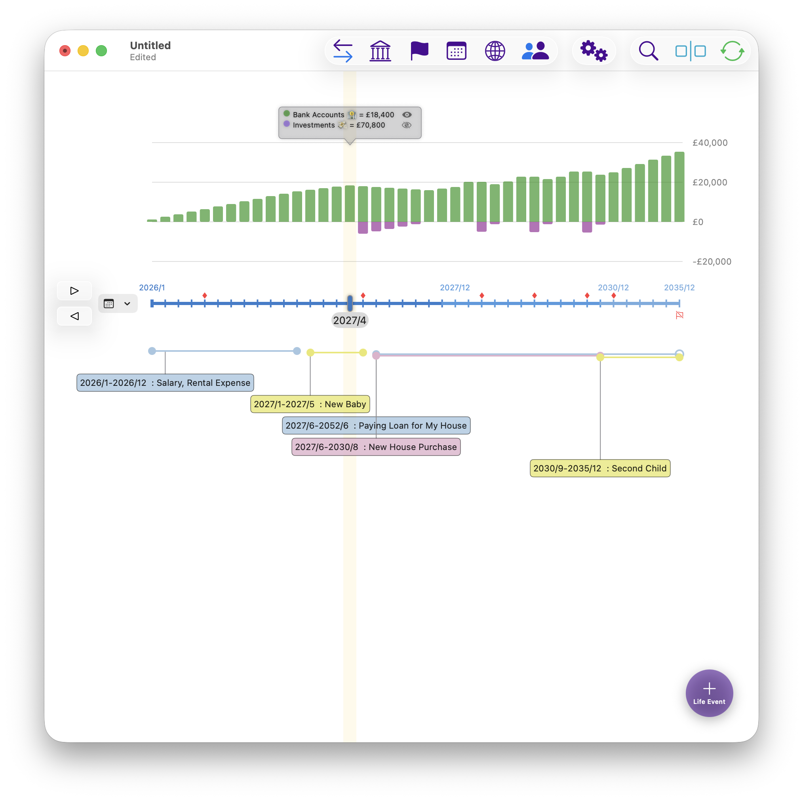The width and height of the screenshot is (803, 801).
Task: Open the bank accounts building icon
Action: point(380,51)
